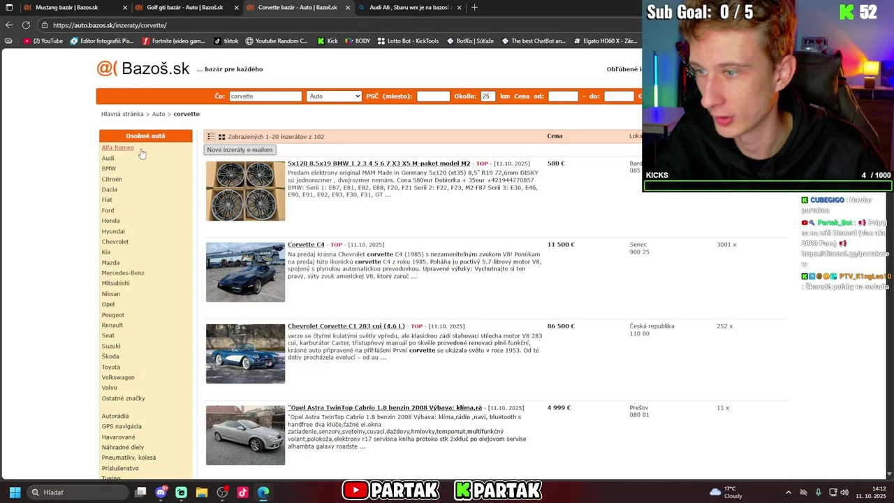Open the tiktok bookmark

coord(226,41)
